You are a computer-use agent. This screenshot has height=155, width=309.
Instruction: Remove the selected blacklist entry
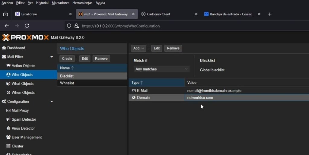(173, 48)
